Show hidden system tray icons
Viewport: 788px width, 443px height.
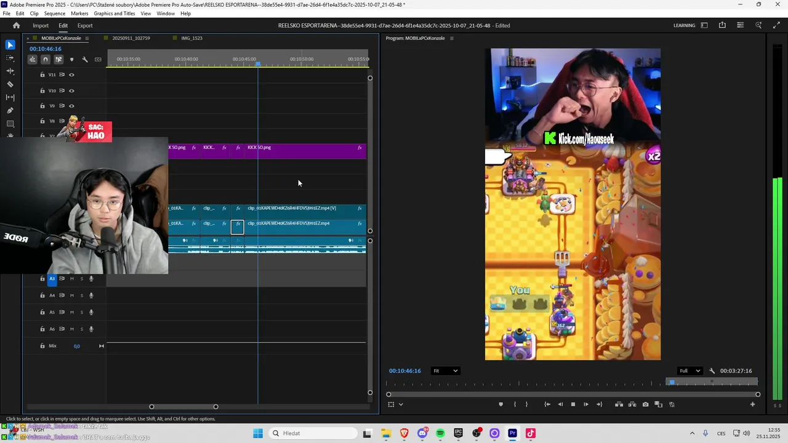coord(692,433)
